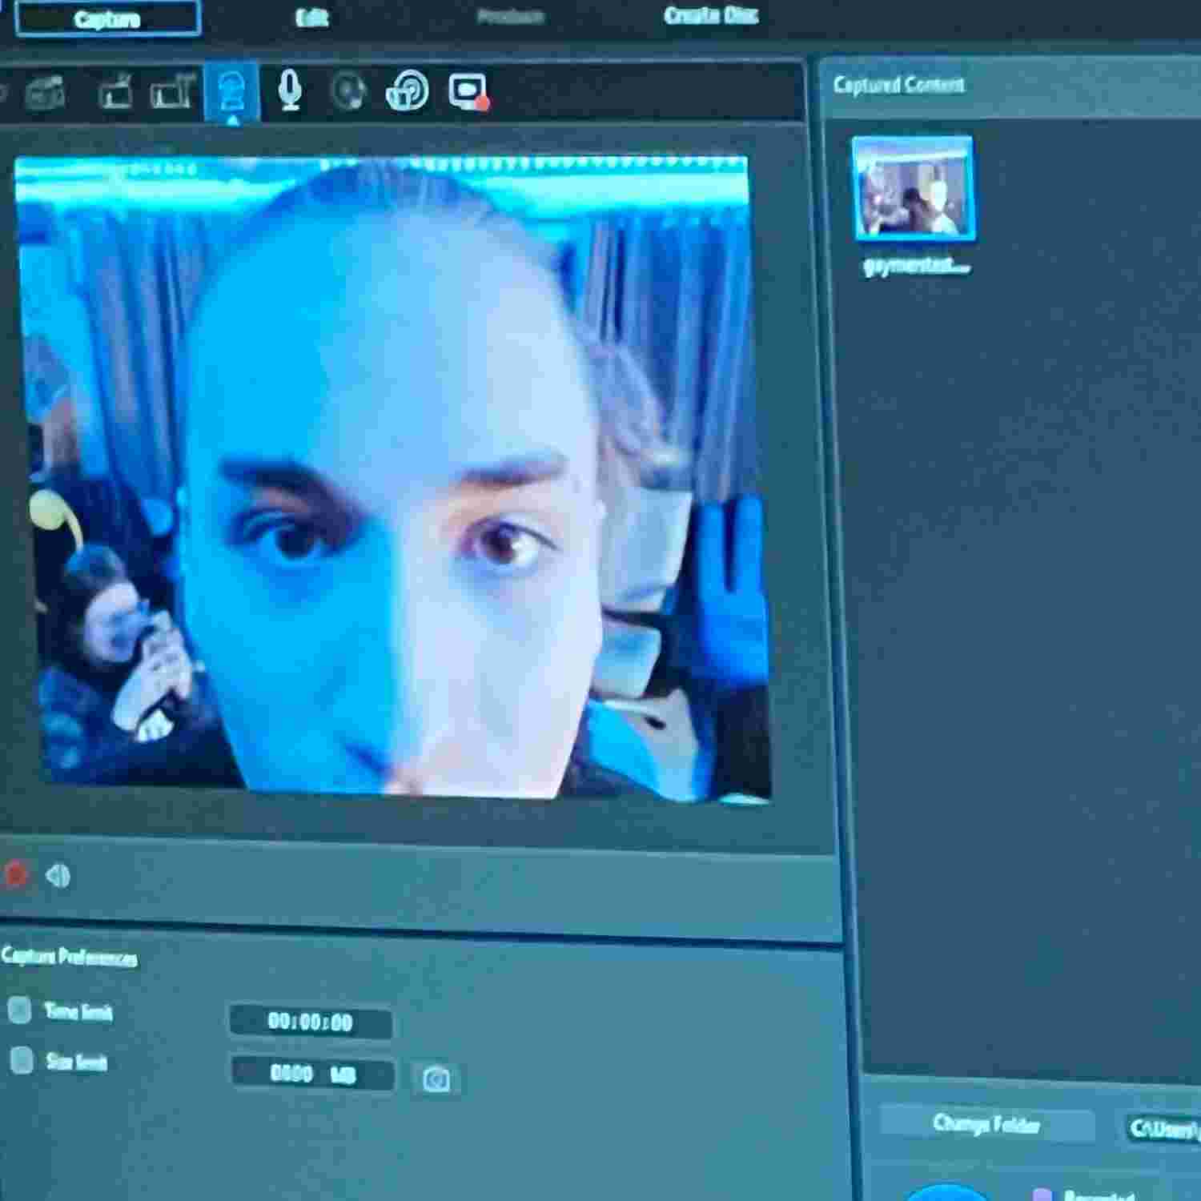This screenshot has width=1201, height=1201.
Task: Click the snapshot camera icon beside Size limit
Action: (x=436, y=1077)
